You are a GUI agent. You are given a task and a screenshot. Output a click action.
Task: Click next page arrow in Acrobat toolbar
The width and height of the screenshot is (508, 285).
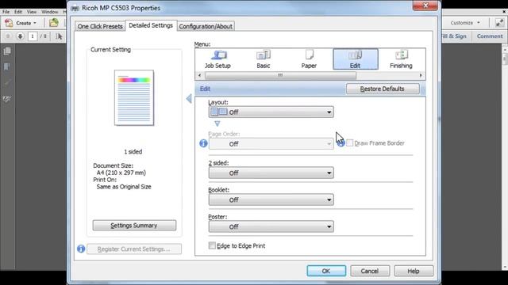(x=20, y=36)
